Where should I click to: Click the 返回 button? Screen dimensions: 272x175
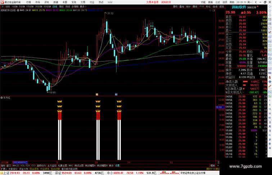[x=222, y=6]
